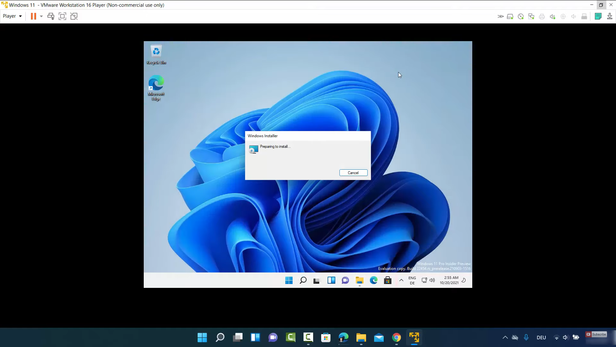The height and width of the screenshot is (347, 616).
Task: Click the Send Ctrl+Alt+Del icon
Action: coord(51,16)
